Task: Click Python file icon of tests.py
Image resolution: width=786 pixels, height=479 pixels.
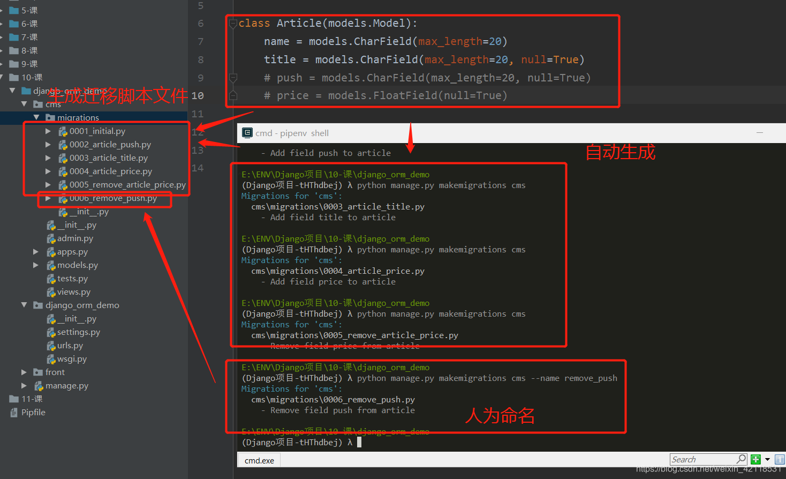Action: 51,279
